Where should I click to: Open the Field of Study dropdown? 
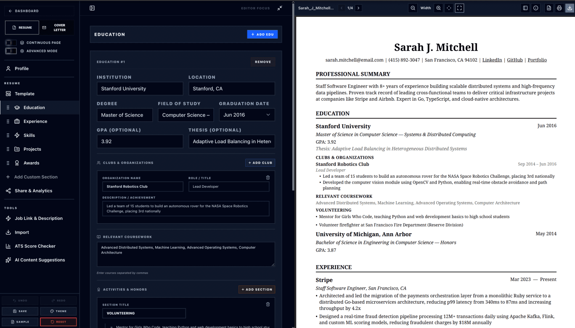pyautogui.click(x=185, y=115)
